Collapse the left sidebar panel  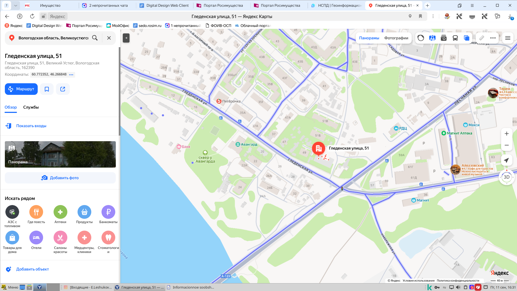126,38
